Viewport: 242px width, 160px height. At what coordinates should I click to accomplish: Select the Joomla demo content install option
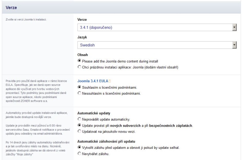79,61
